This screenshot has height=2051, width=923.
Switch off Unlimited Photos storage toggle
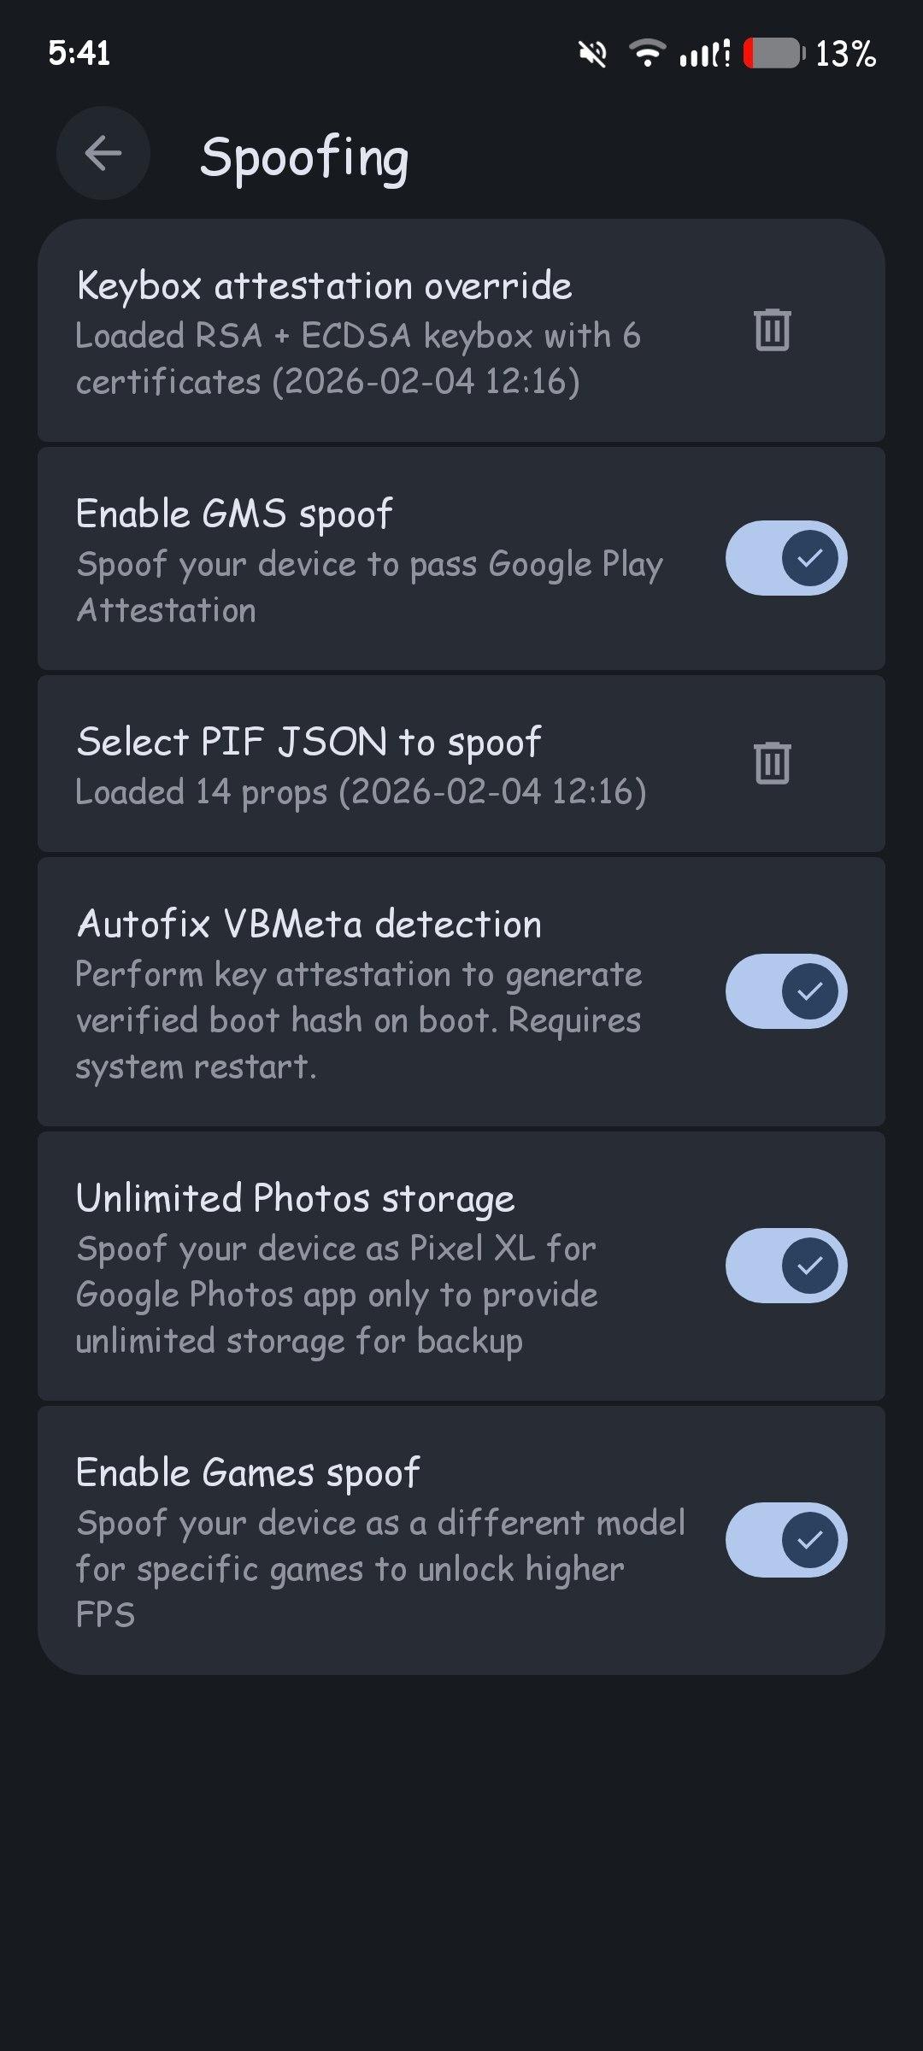[x=786, y=1266]
